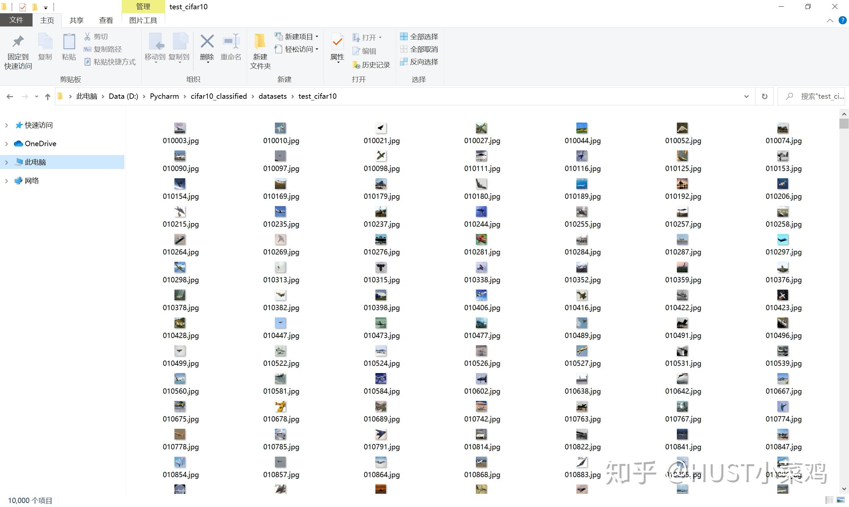
Task: Select the 010003.jpg thumbnail
Action: (180, 128)
